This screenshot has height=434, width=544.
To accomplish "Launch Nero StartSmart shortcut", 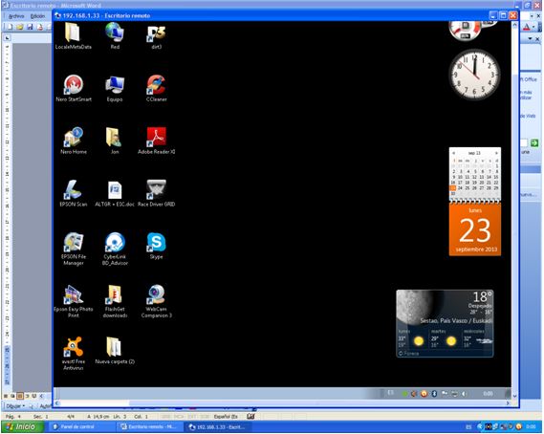I will coord(74,88).
